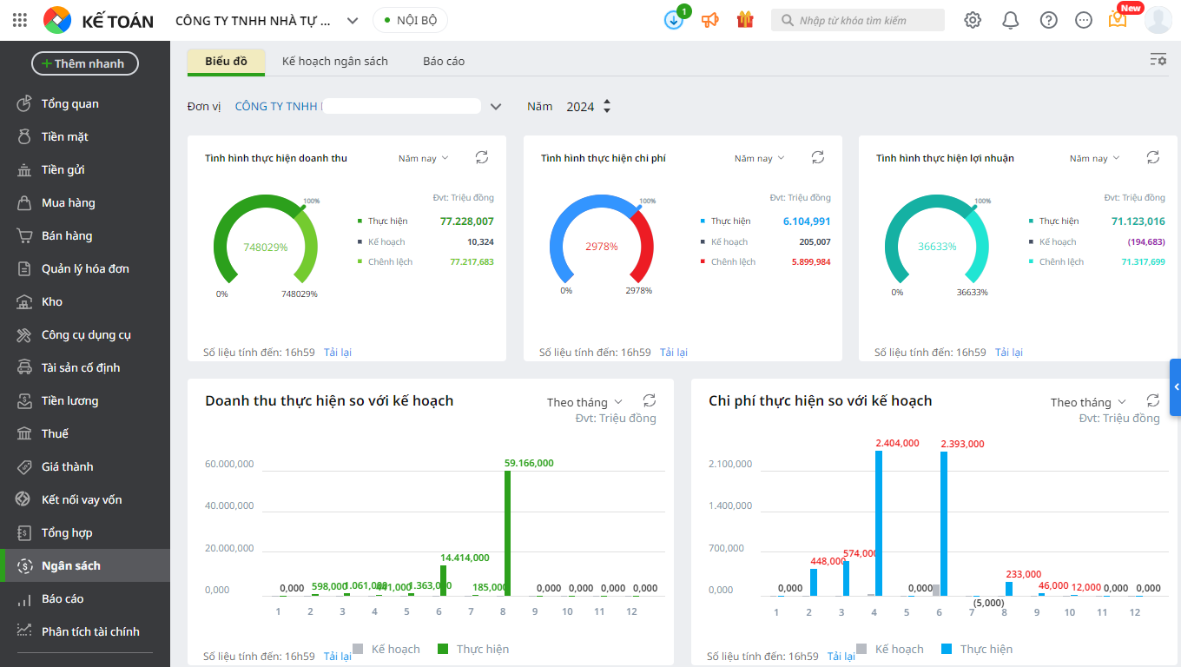
Task: Click the Thêm nhanh button
Action: click(85, 63)
